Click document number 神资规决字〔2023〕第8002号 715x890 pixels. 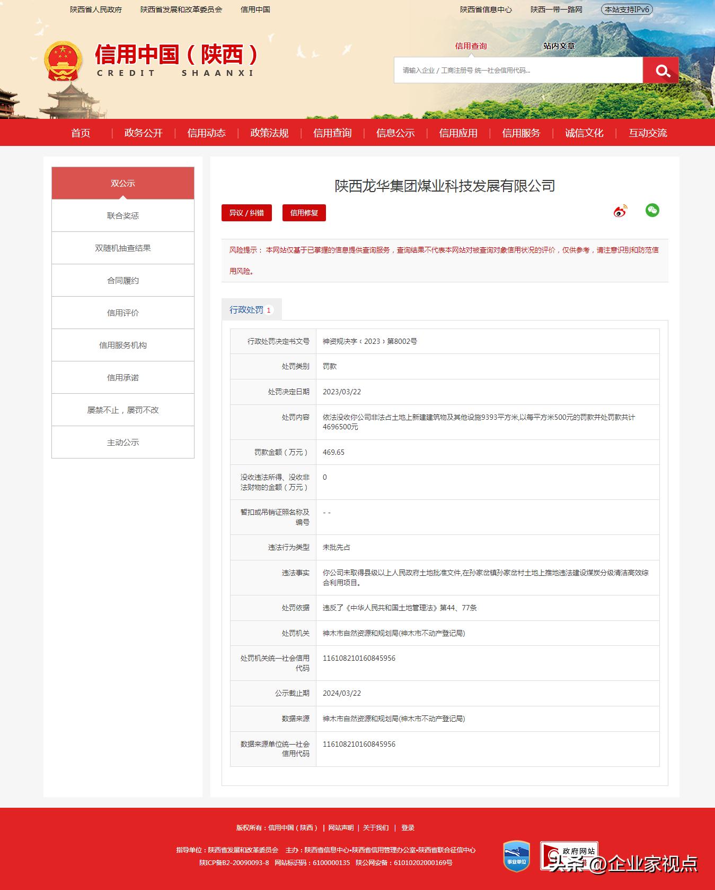pyautogui.click(x=369, y=341)
